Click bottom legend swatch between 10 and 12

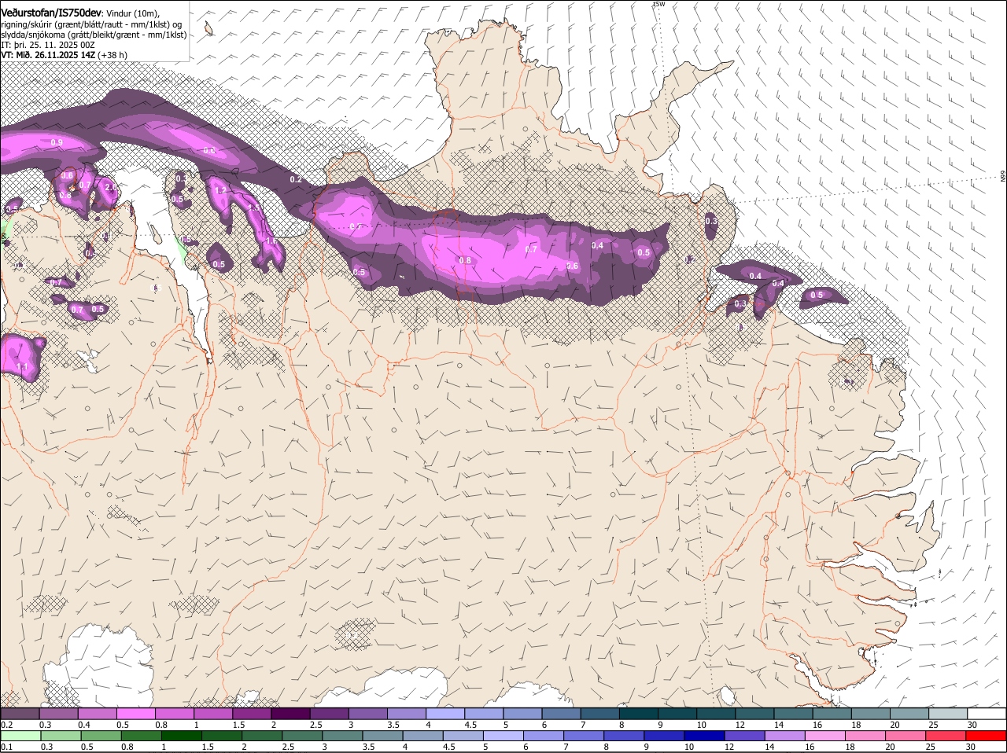point(706,735)
